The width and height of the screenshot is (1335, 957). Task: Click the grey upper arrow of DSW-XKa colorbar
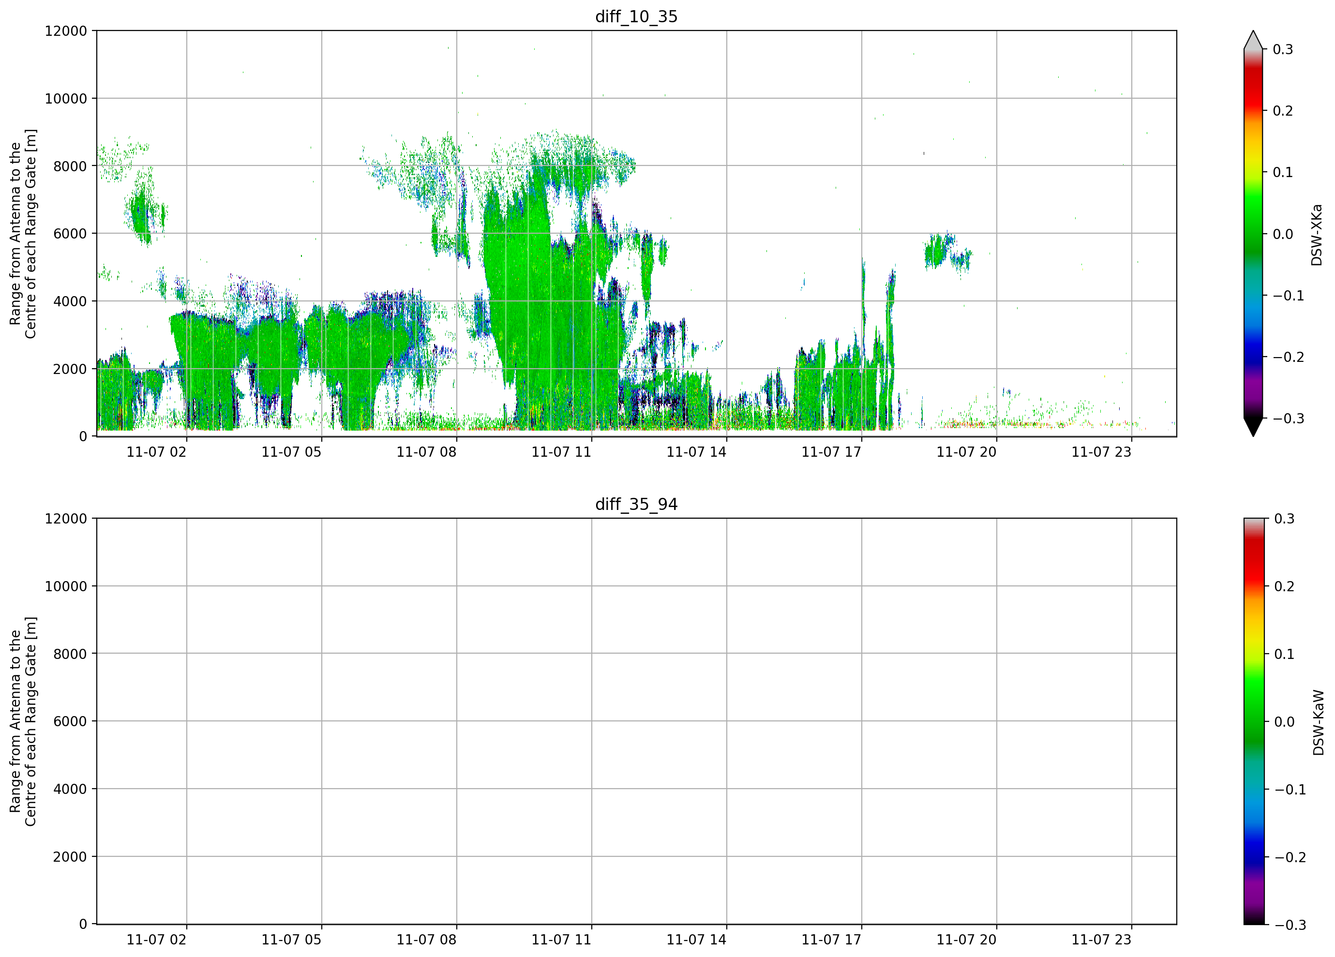[1253, 40]
